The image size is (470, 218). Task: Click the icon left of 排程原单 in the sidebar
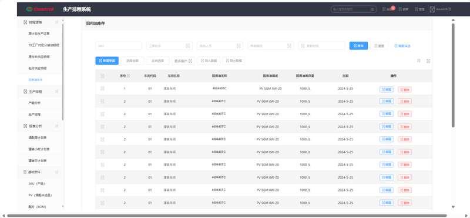25,22
